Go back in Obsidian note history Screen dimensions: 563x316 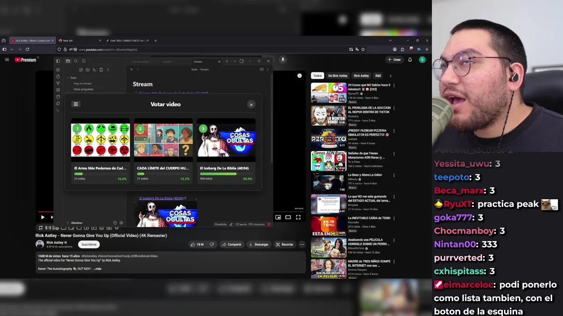pos(132,69)
